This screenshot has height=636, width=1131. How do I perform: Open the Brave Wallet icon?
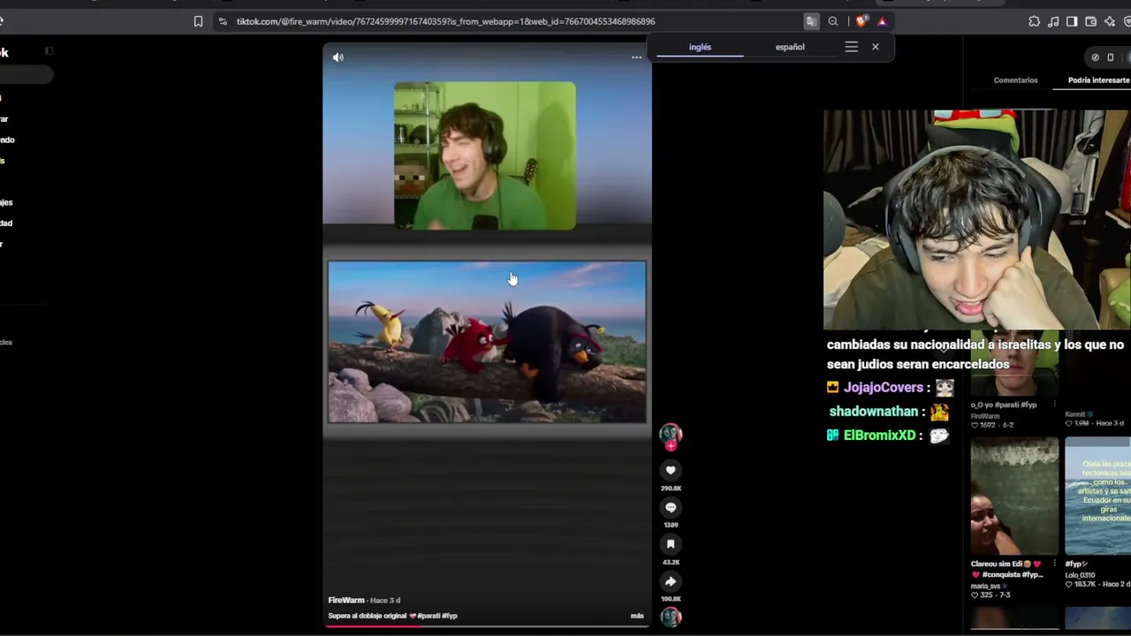(x=1091, y=21)
